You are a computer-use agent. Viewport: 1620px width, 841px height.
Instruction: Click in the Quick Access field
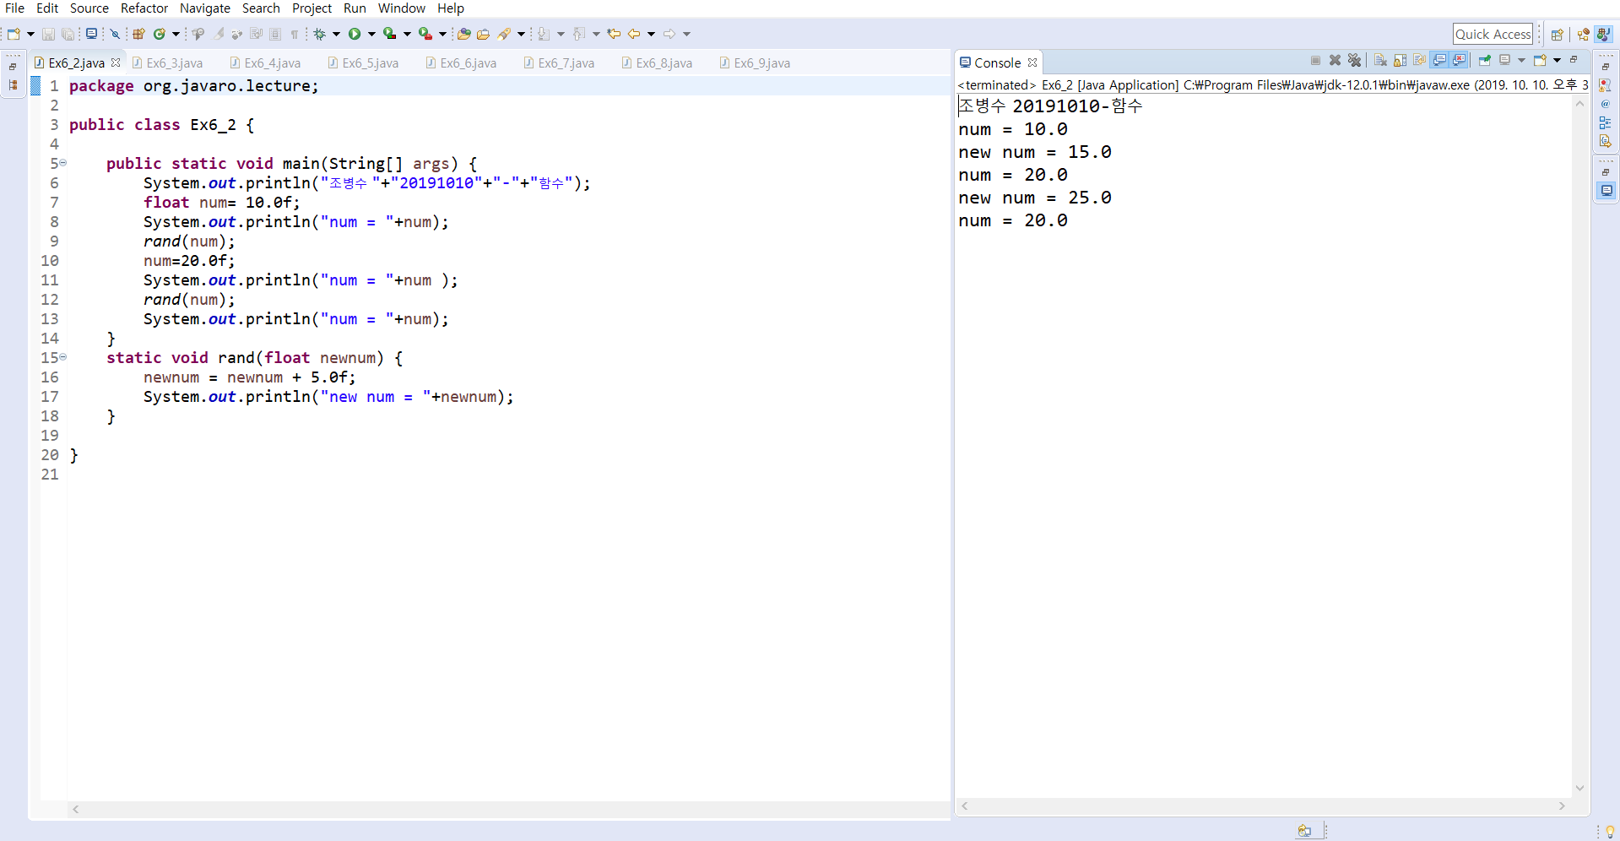pyautogui.click(x=1493, y=35)
